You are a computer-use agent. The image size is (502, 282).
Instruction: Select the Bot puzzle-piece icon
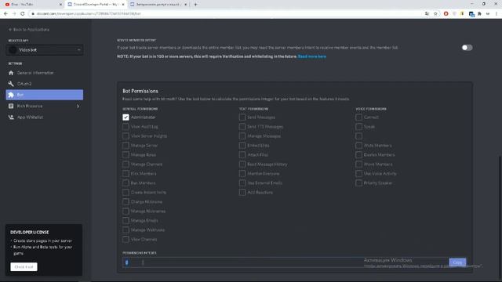click(x=11, y=95)
